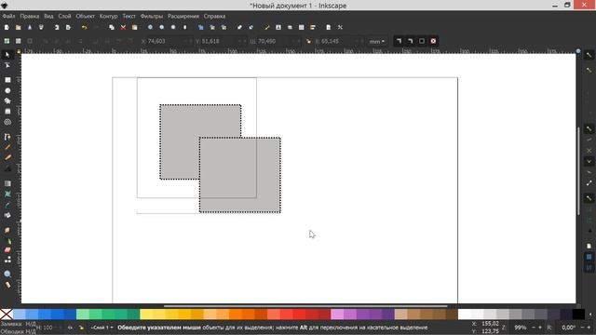Select the Star and polygon tool
This screenshot has height=335, width=596.
point(7,101)
